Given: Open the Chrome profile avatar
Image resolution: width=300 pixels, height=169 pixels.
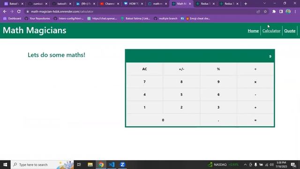Looking at the screenshot, I should pyautogui.click(x=288, y=11).
